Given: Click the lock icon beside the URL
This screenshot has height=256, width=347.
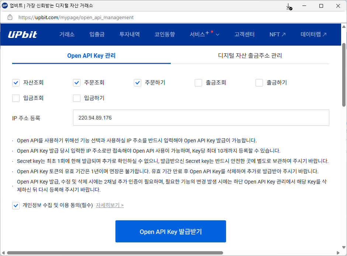Looking at the screenshot, I should 10,17.
